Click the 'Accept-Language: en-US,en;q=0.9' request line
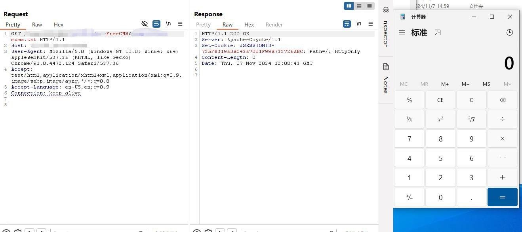The image size is (522, 232). [x=60, y=87]
